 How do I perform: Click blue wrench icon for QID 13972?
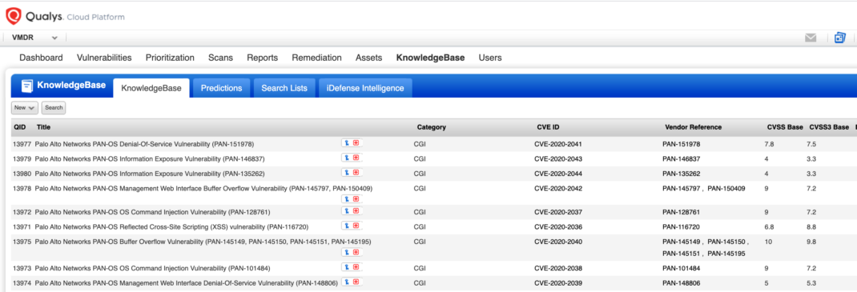coord(347,210)
